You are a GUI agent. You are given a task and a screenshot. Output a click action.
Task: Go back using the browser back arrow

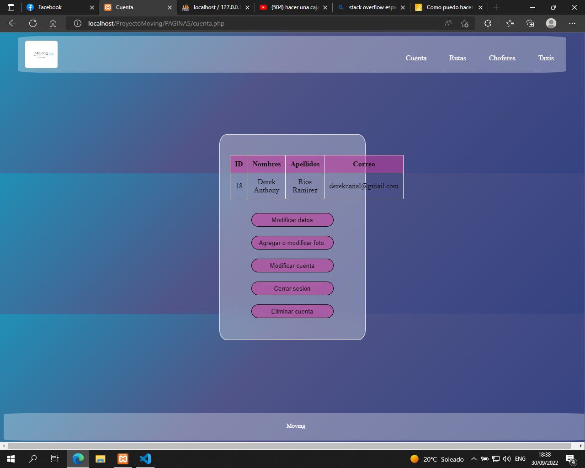click(x=13, y=23)
